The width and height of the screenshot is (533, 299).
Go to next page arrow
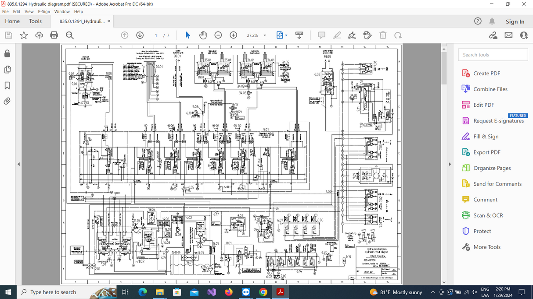click(x=140, y=35)
